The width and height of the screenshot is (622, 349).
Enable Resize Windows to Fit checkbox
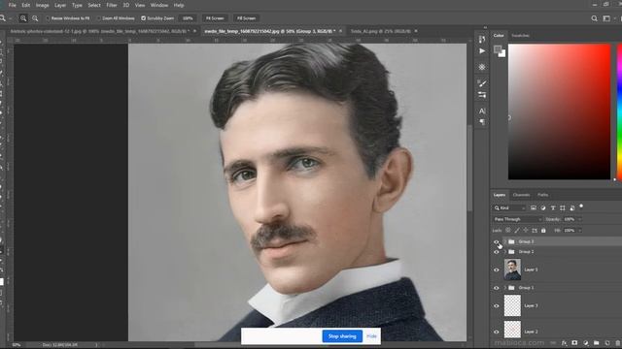[48, 18]
